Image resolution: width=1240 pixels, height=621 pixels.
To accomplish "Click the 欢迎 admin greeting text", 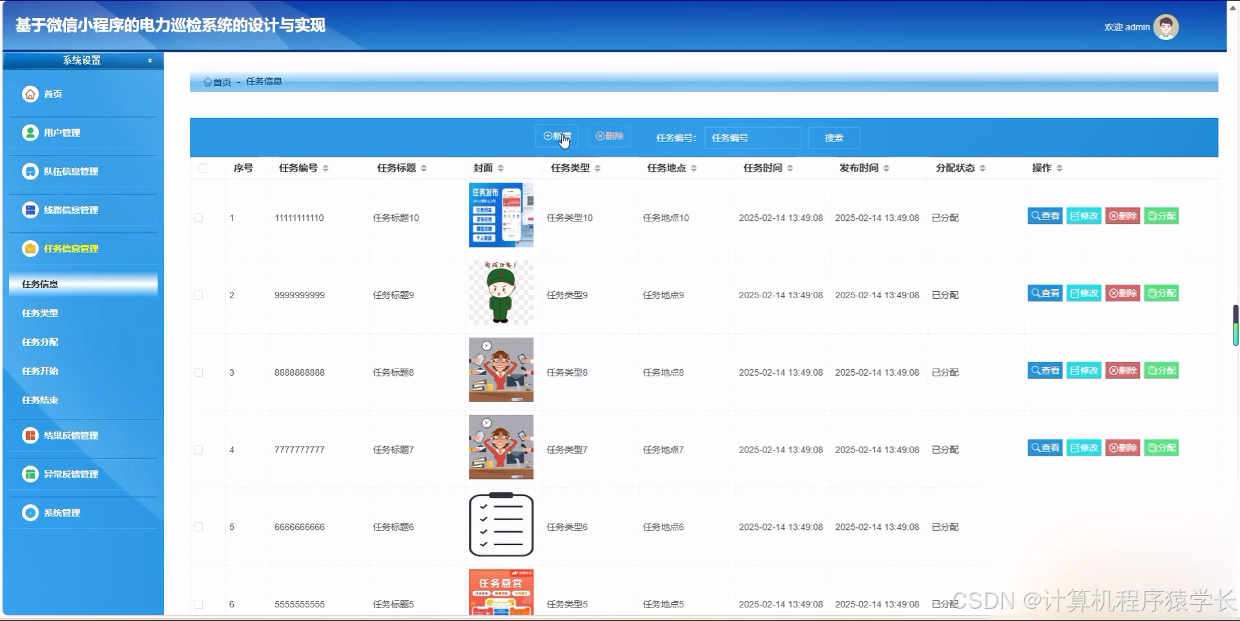I will pyautogui.click(x=1126, y=27).
